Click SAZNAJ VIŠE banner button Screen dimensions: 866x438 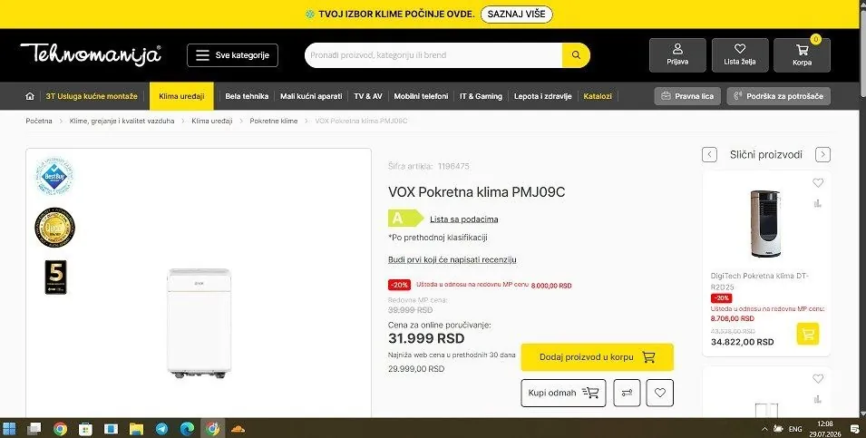point(516,15)
